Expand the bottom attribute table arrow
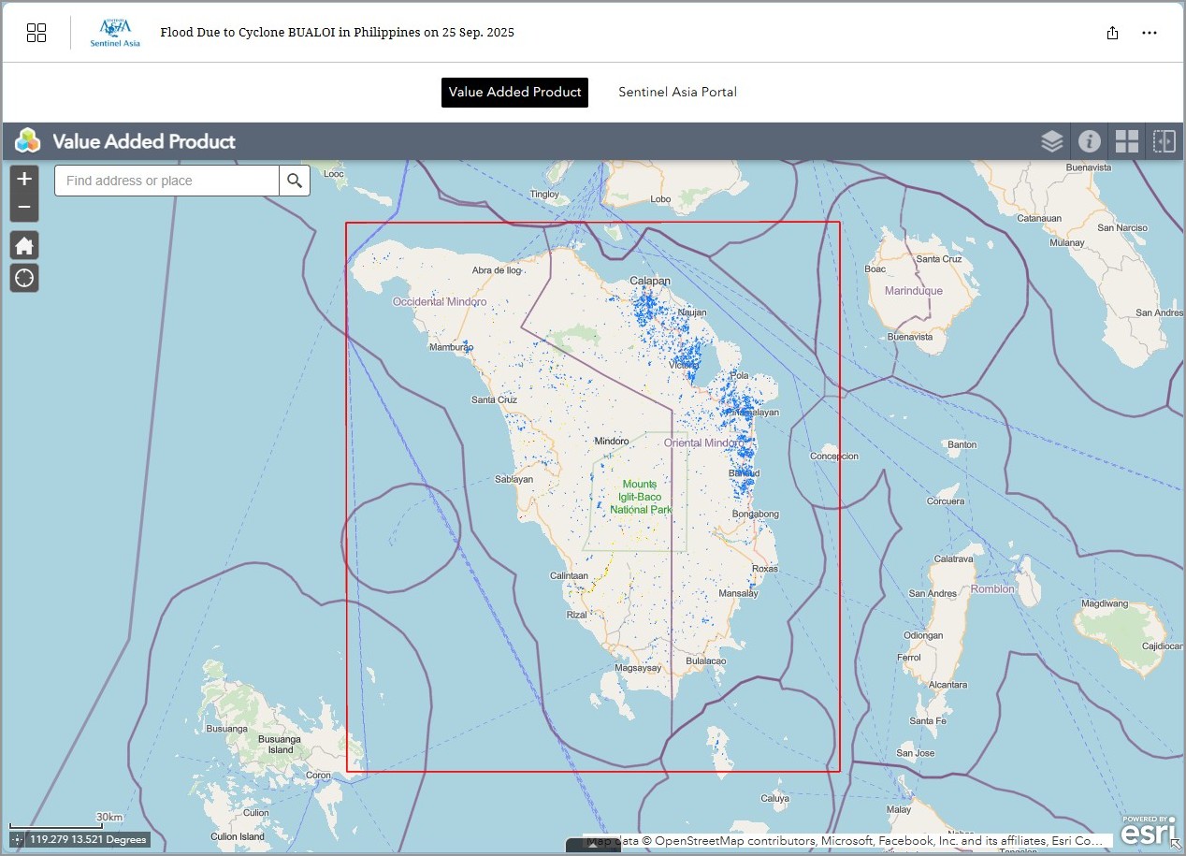Screen dimensions: 1186x856 [x=593, y=847]
